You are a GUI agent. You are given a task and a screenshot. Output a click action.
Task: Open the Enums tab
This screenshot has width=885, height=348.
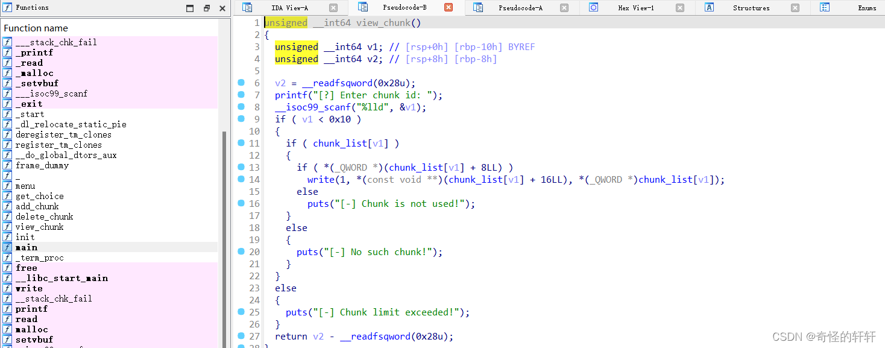pos(866,7)
